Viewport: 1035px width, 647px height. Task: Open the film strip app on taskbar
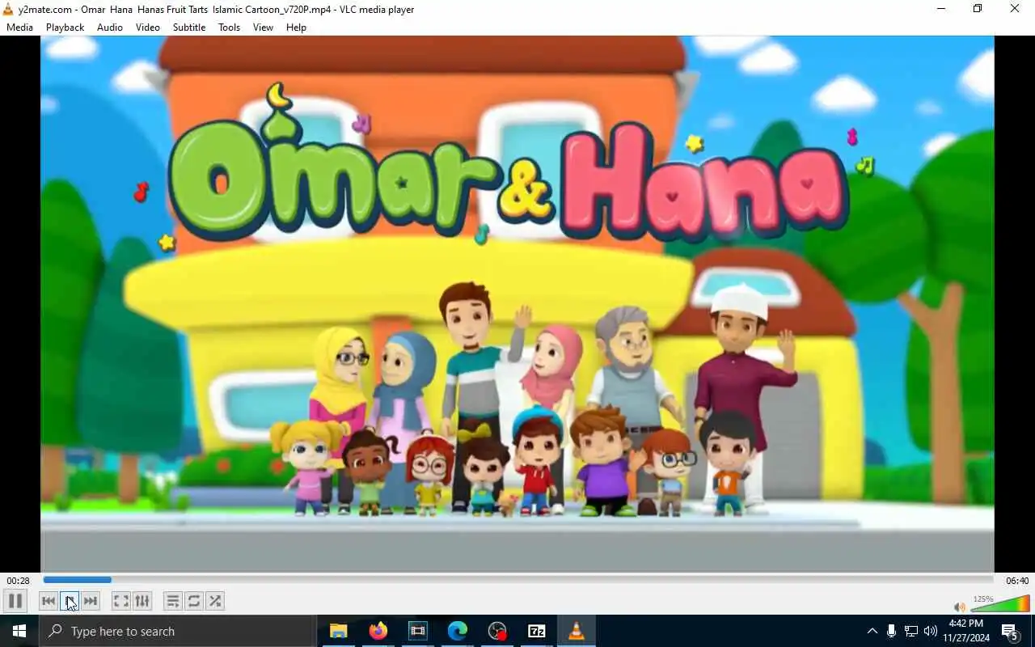pyautogui.click(x=417, y=631)
